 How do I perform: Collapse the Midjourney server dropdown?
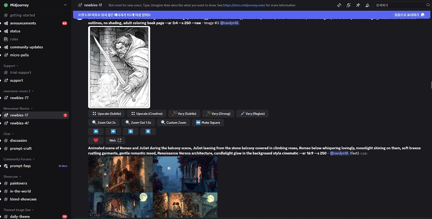click(65, 5)
